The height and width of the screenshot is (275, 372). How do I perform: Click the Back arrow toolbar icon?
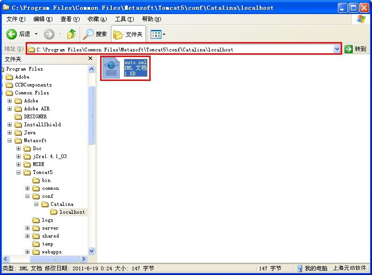tap(12, 34)
